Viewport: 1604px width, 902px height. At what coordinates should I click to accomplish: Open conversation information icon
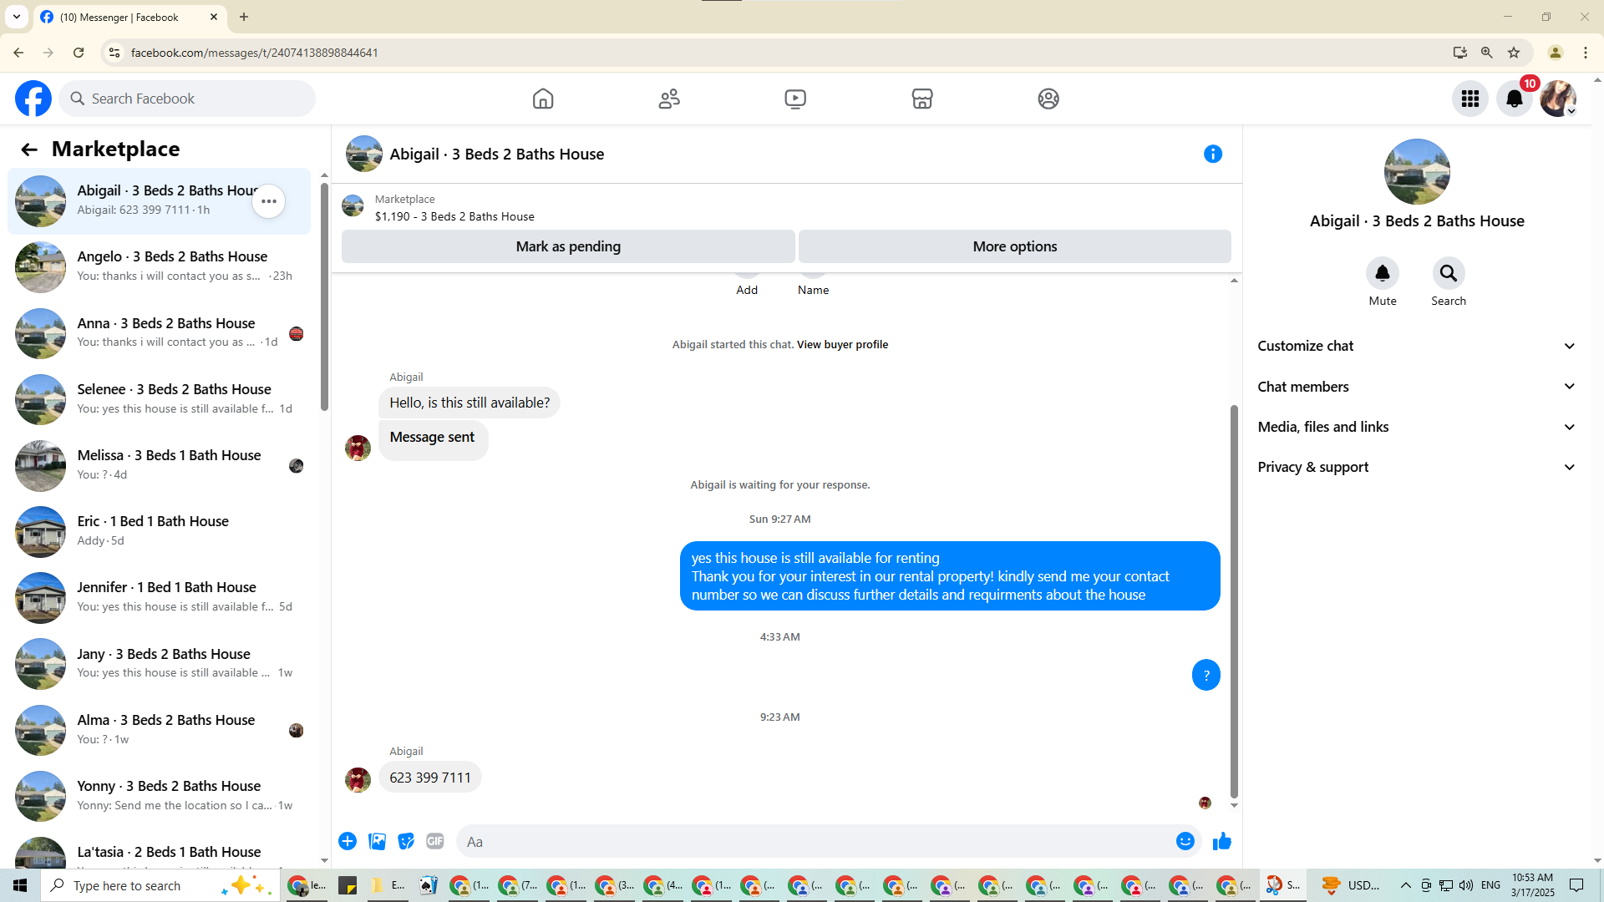[1213, 154]
